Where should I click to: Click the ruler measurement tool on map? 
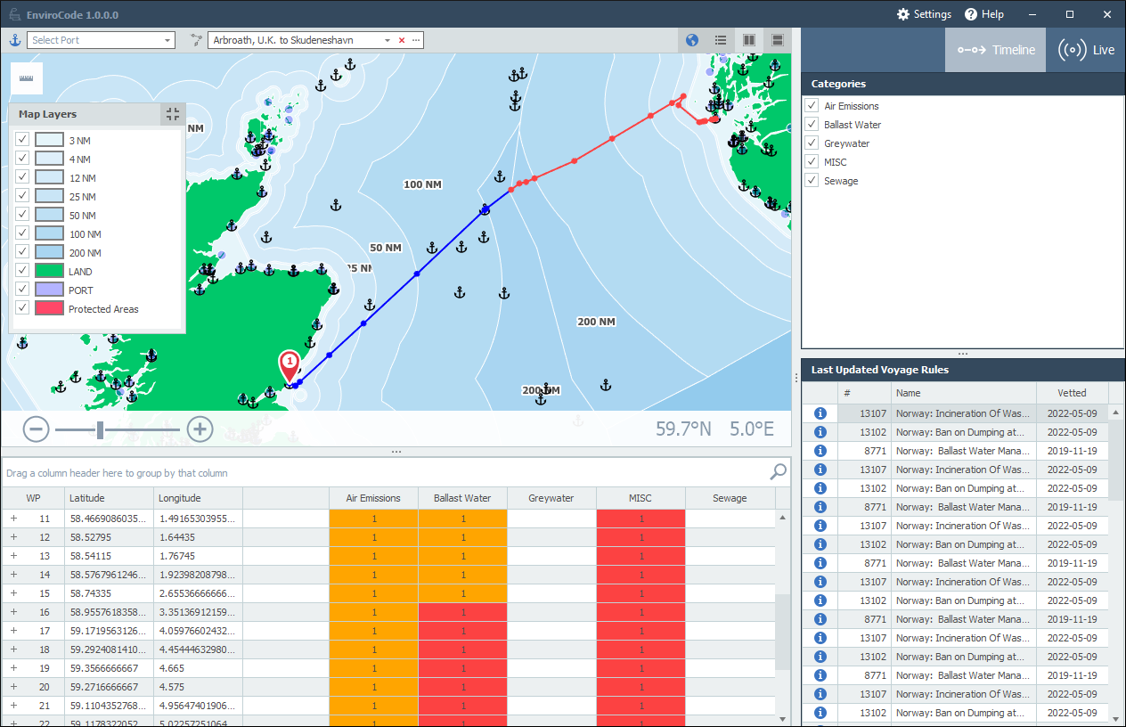pos(26,78)
